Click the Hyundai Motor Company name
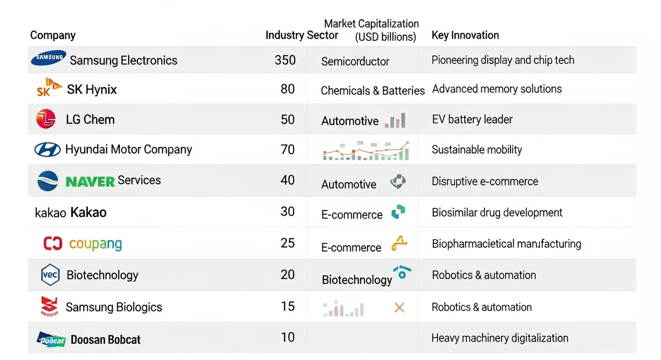The height and width of the screenshot is (360, 661). tap(129, 150)
